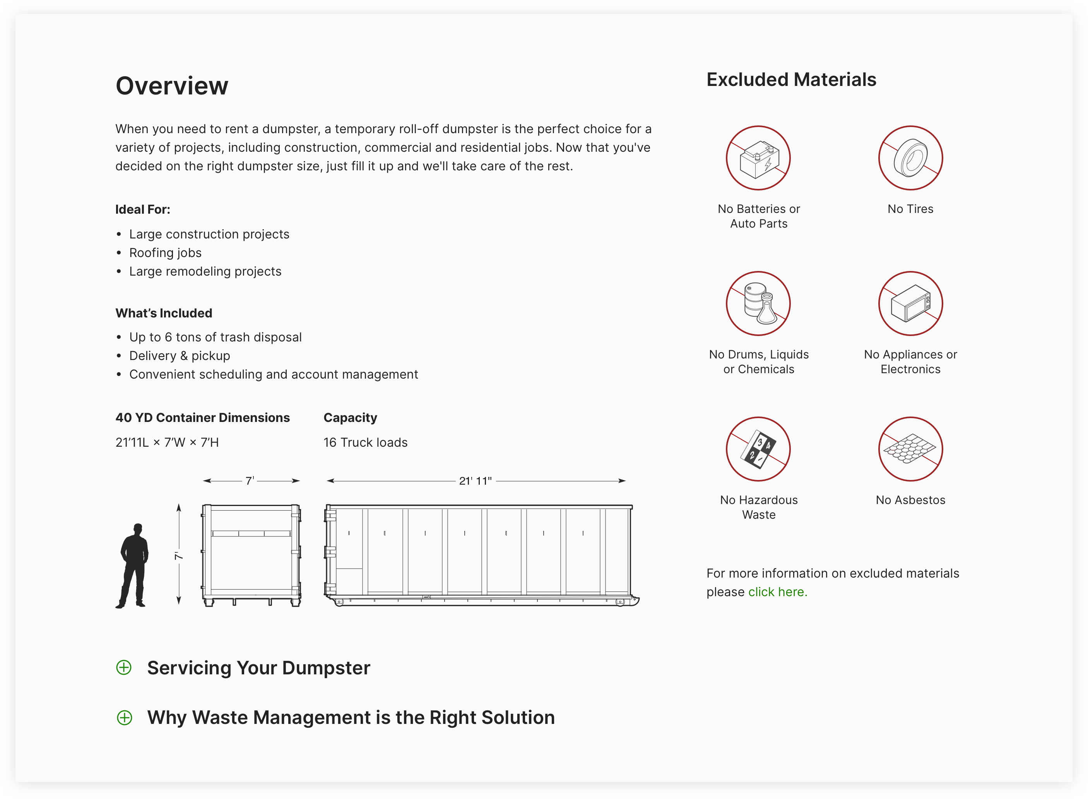The height and width of the screenshot is (799, 1088).
Task: Click the 'What's Included' heading
Action: pyautogui.click(x=164, y=314)
